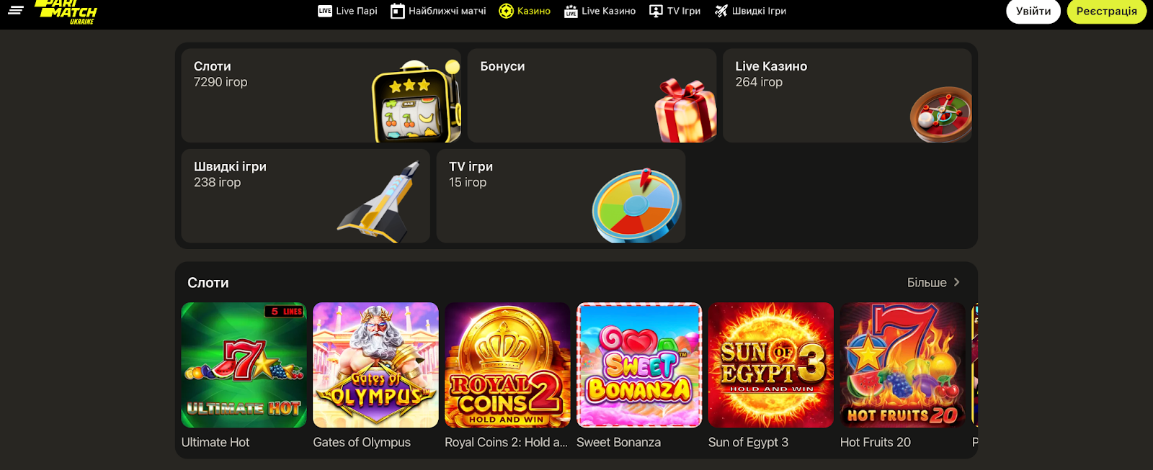Open Live Парі tab

click(x=347, y=11)
